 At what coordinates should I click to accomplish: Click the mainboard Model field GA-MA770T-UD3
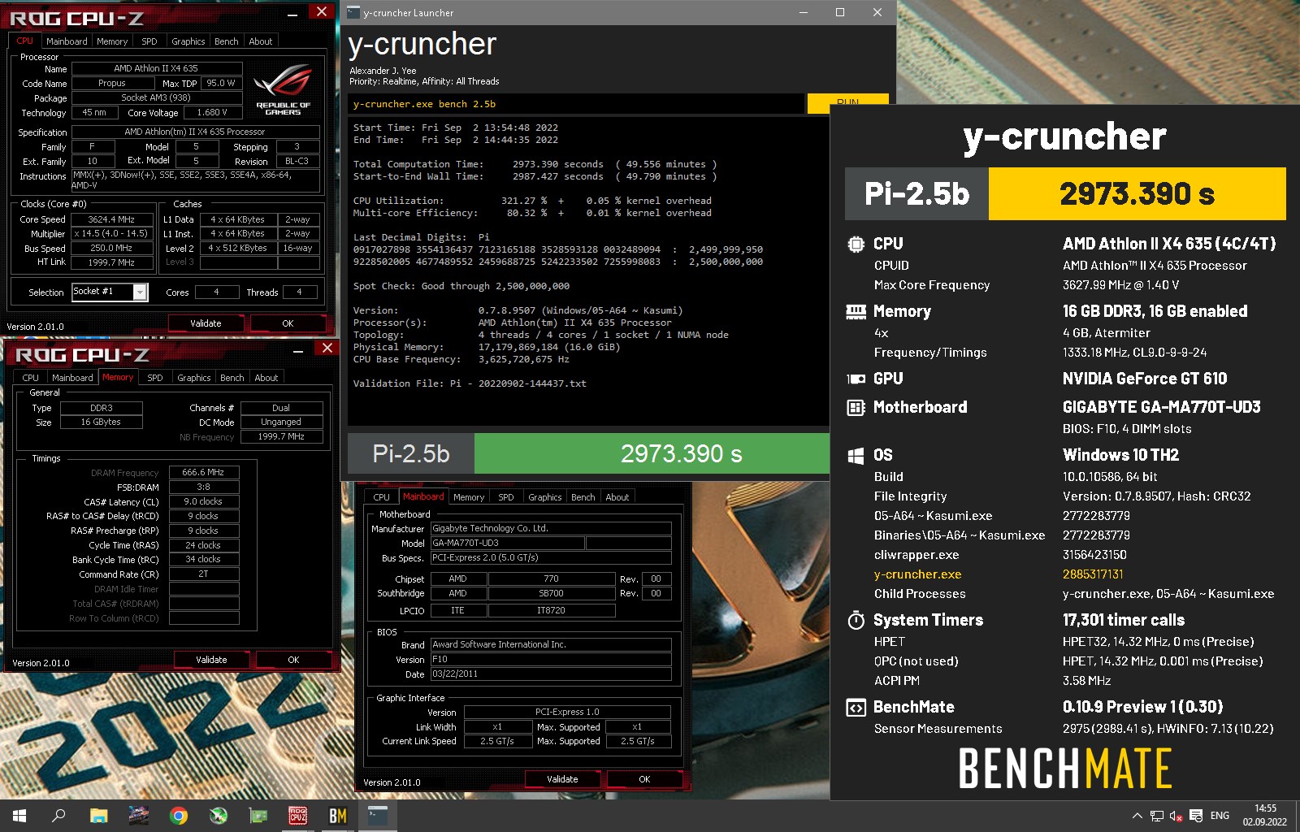tap(507, 543)
